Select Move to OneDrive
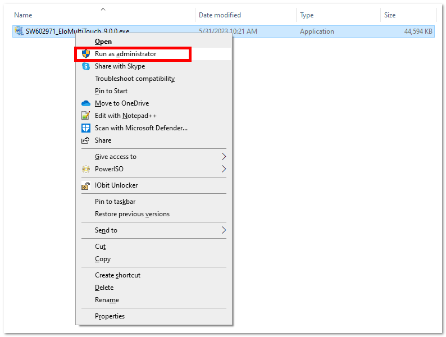The height and width of the screenshot is (337, 446). [x=153, y=103]
